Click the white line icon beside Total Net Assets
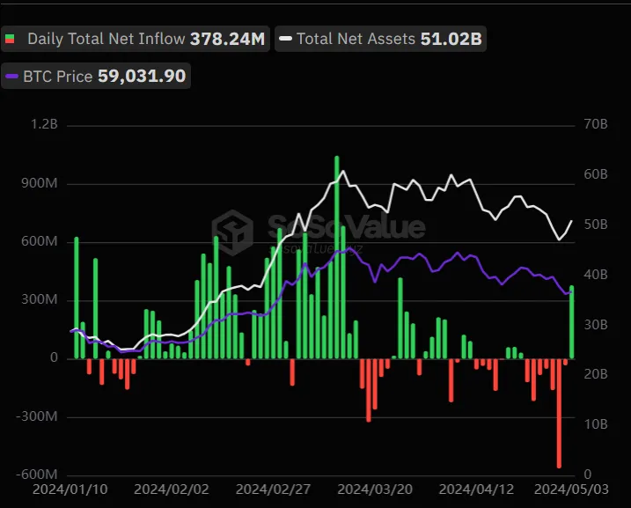Screen dimensions: 631x508 (x=285, y=39)
